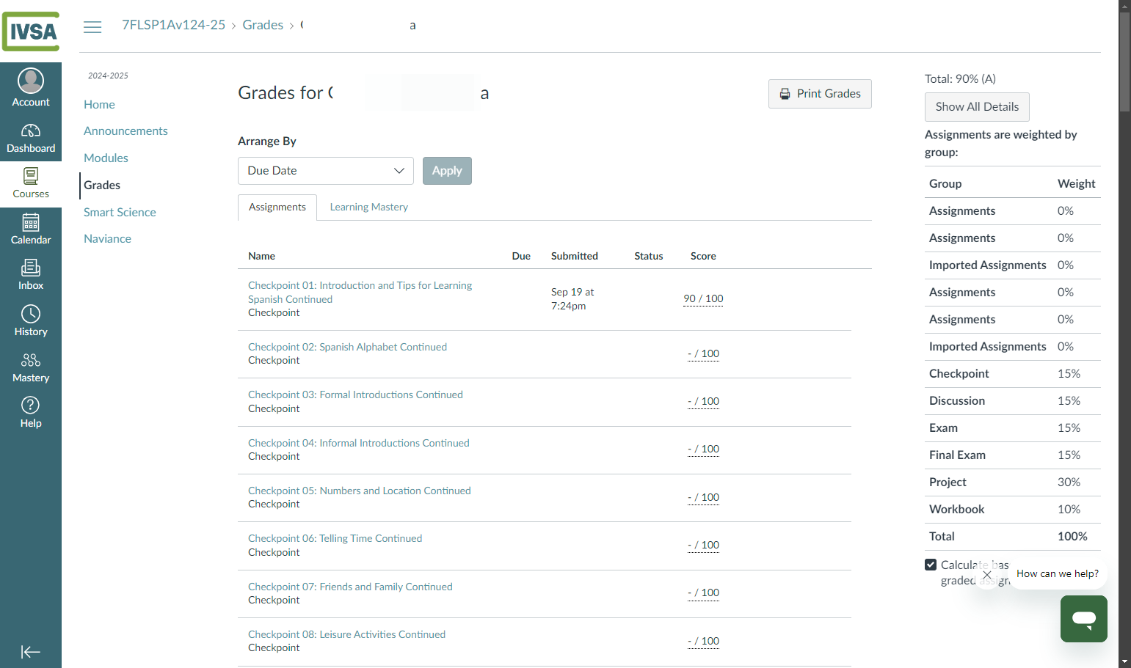Open Home in course menu

(99, 105)
